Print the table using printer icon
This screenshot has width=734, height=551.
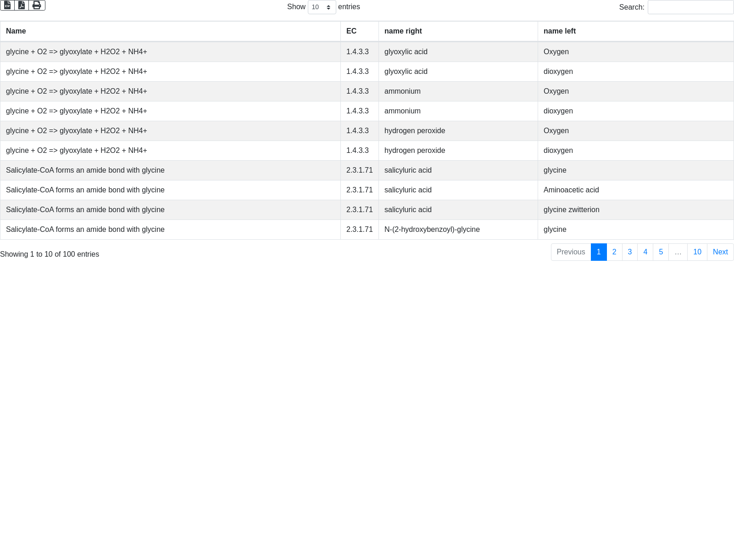(x=37, y=5)
